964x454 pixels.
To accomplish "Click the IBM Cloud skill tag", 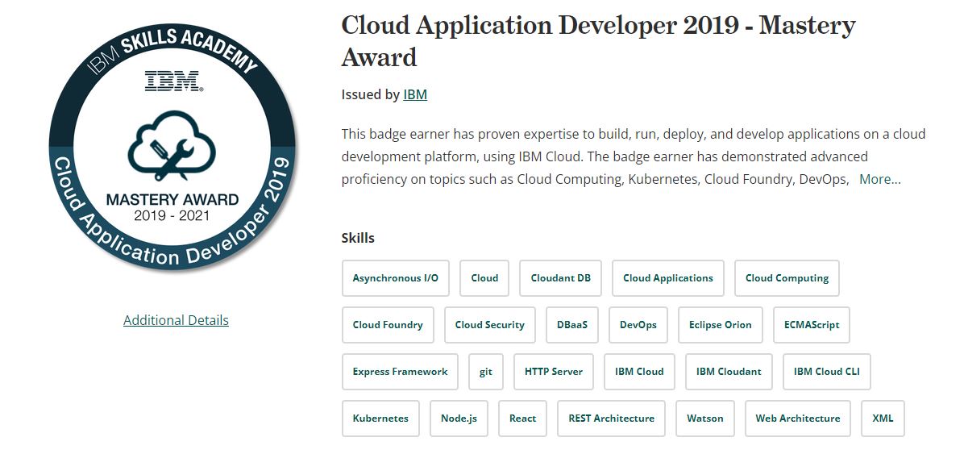I will coord(639,372).
